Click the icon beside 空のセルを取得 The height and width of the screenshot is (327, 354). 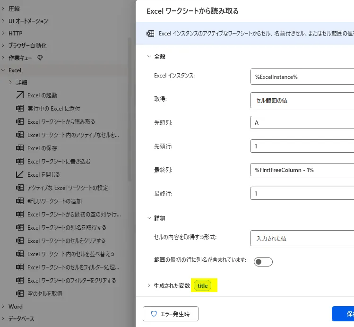click(x=20, y=293)
